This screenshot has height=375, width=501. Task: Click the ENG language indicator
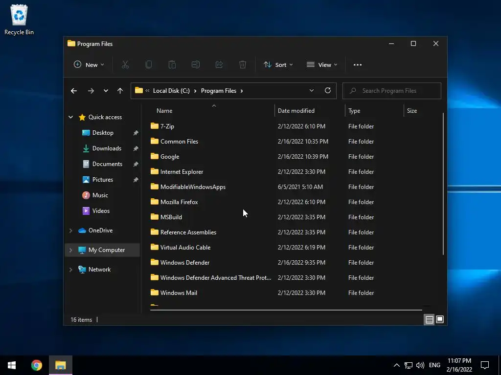pos(434,365)
